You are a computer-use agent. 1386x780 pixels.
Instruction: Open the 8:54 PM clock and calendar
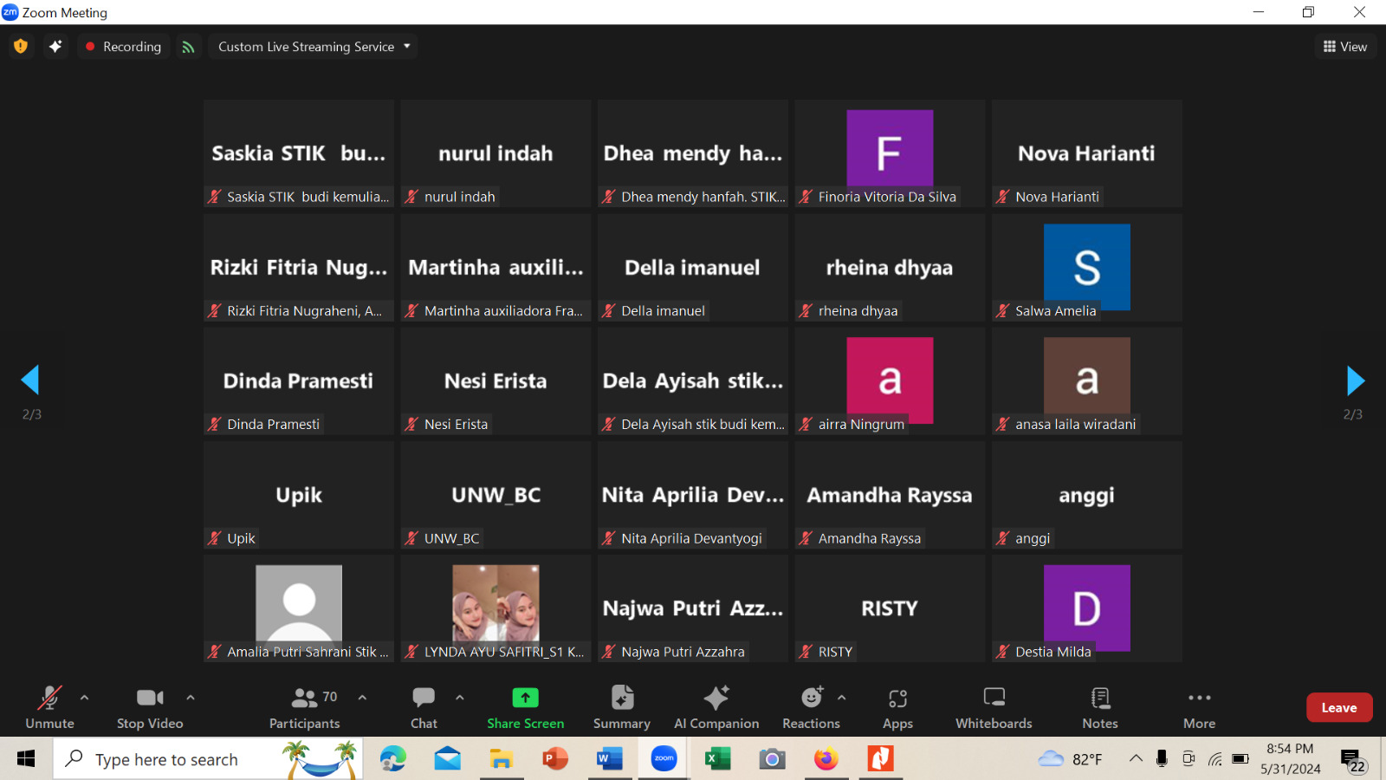tap(1290, 759)
